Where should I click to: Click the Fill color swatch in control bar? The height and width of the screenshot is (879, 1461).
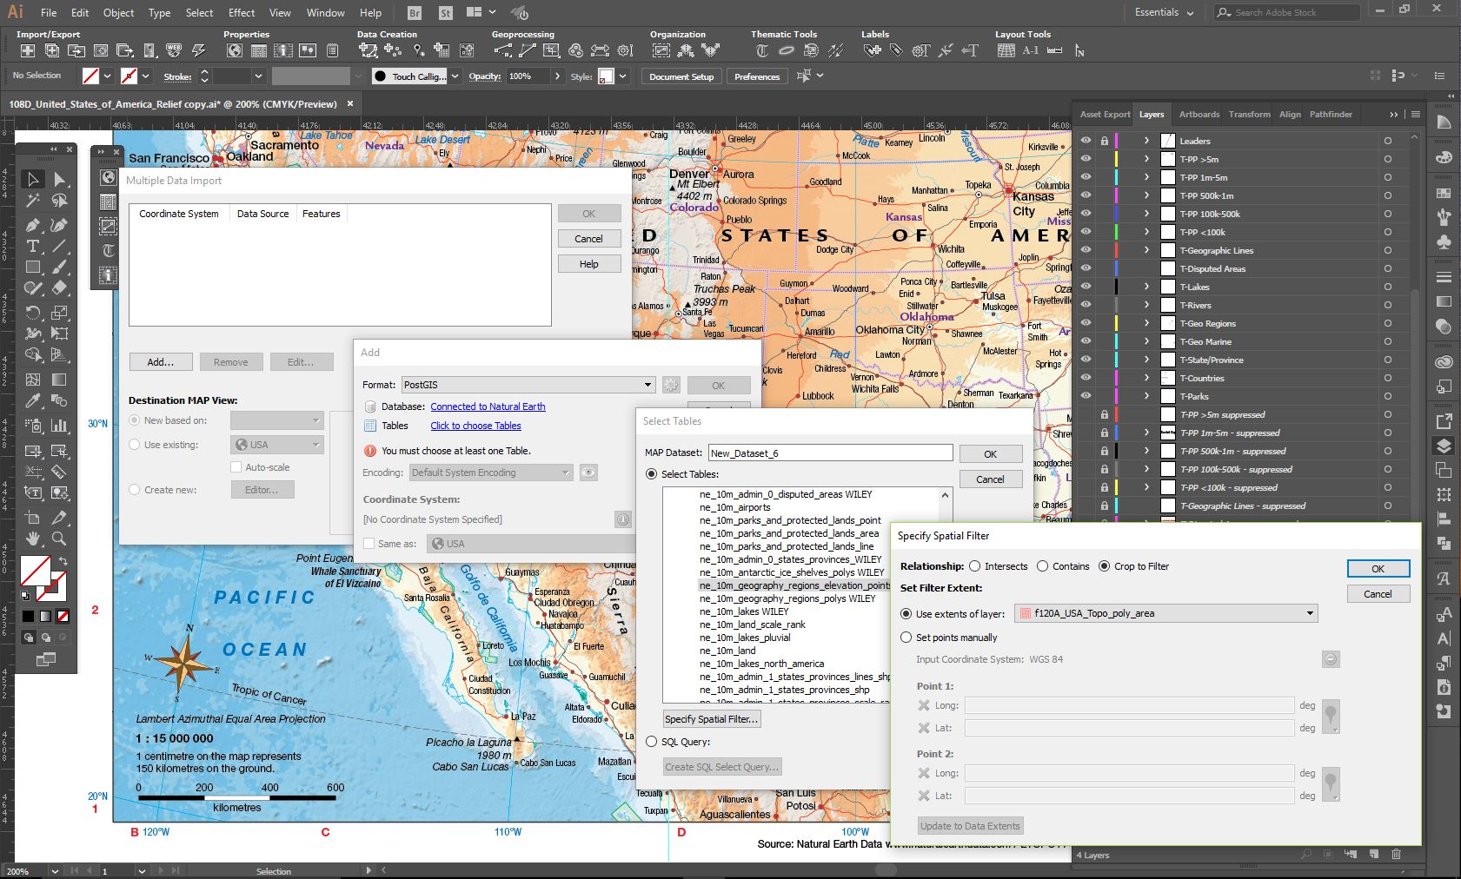click(x=90, y=76)
